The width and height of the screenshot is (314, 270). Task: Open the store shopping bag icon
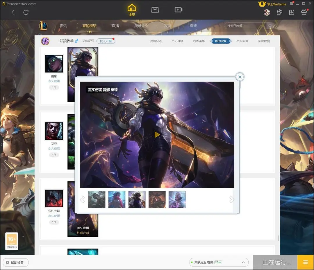[x=155, y=10]
